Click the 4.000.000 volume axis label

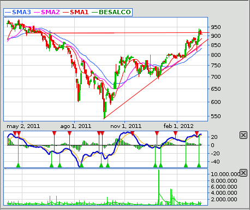coord(224,192)
